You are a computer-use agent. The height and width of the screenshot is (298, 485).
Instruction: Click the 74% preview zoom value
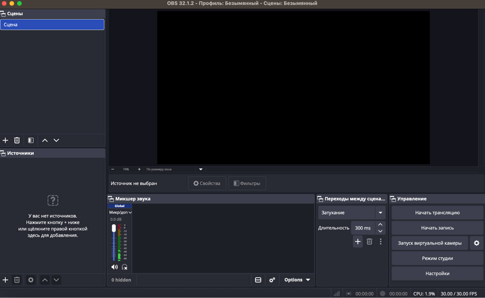tap(126, 169)
